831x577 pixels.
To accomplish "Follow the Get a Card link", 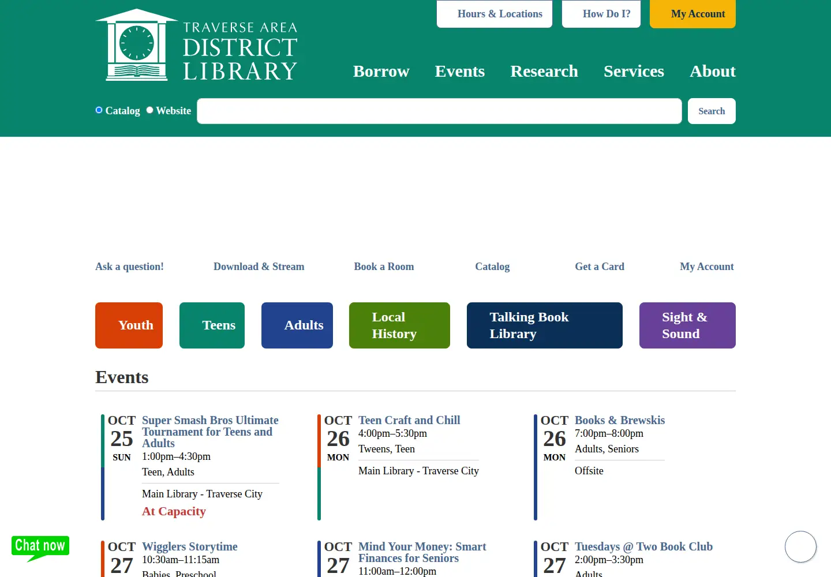I will click(600, 267).
